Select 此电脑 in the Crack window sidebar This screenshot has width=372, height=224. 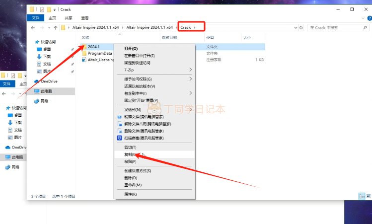[51, 91]
